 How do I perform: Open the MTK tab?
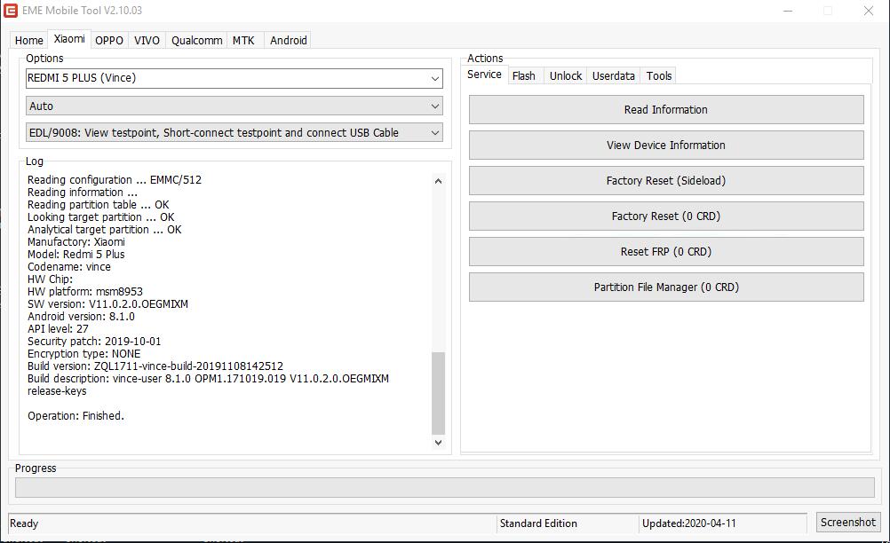(243, 40)
